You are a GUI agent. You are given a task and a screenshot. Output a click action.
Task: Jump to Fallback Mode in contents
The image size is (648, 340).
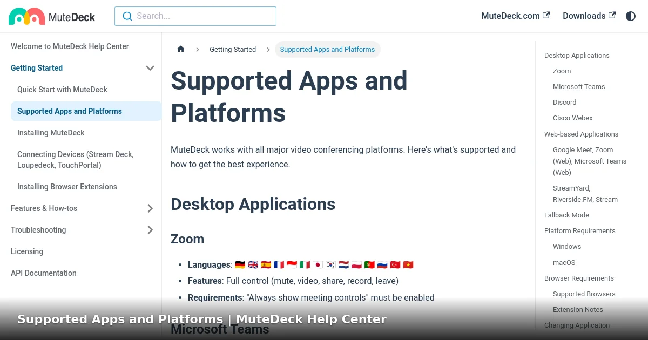(x=566, y=215)
